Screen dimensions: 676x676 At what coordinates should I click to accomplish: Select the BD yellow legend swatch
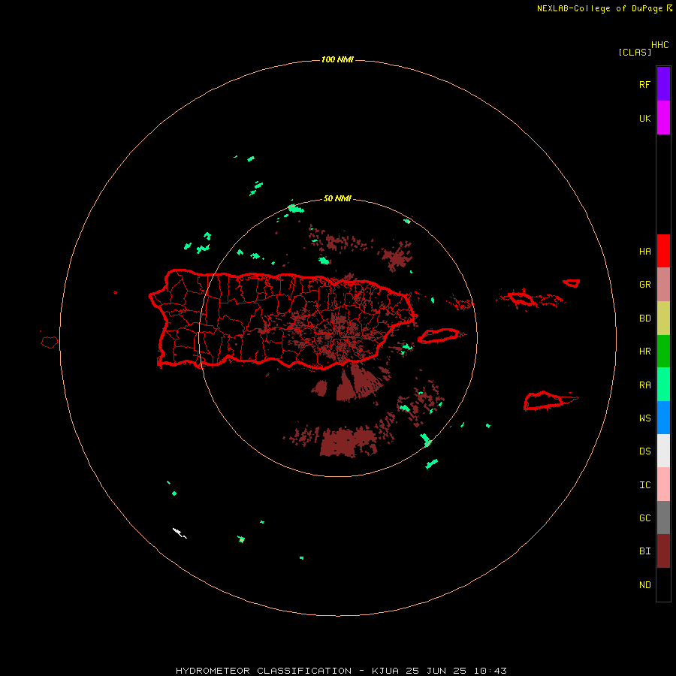pyautogui.click(x=663, y=318)
